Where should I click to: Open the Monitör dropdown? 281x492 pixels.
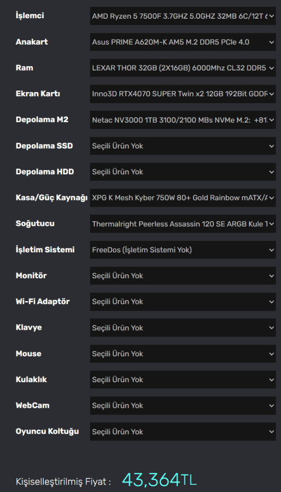183,276
